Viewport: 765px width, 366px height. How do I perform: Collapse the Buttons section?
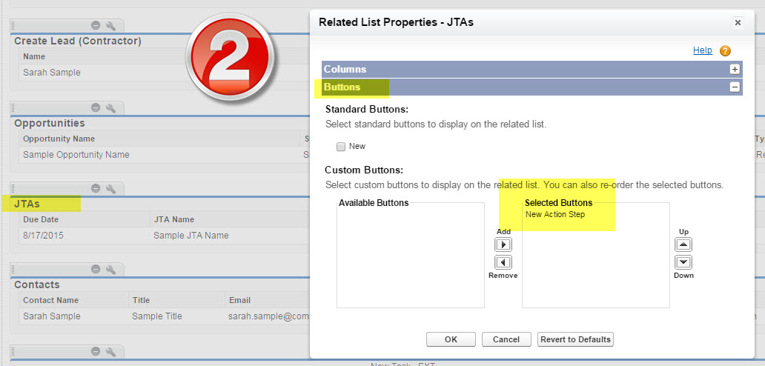735,87
